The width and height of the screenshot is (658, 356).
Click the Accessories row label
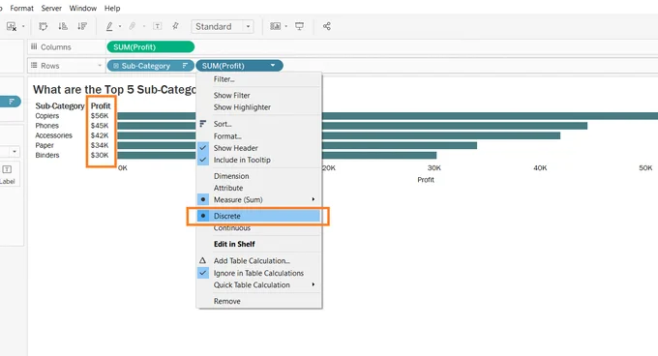(x=54, y=135)
